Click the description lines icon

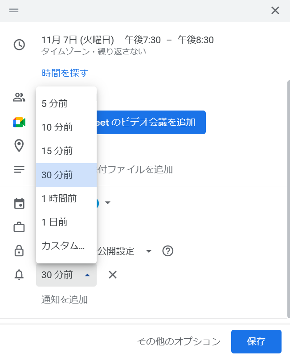point(19,169)
